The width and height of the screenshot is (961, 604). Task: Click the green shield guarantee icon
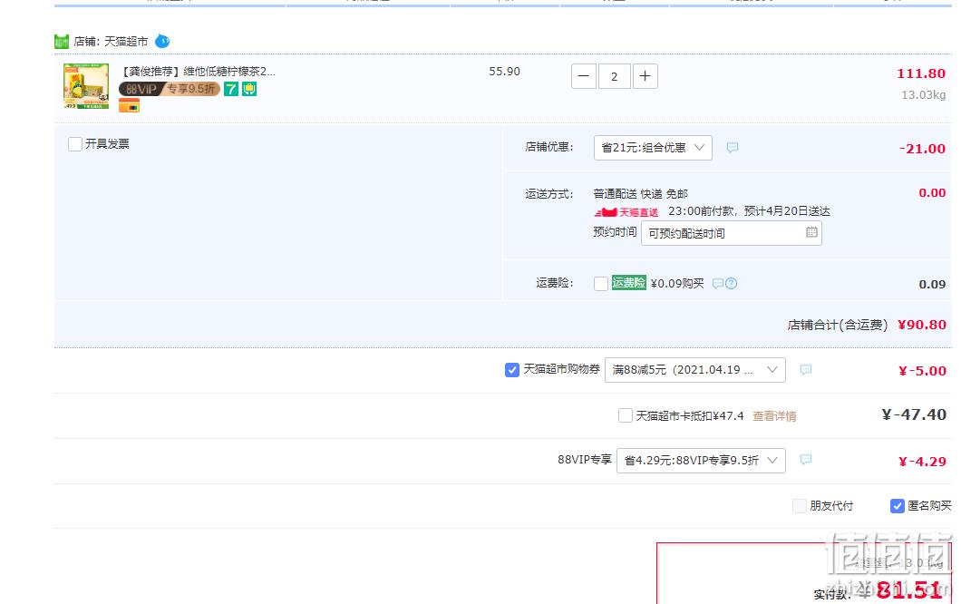(x=249, y=89)
